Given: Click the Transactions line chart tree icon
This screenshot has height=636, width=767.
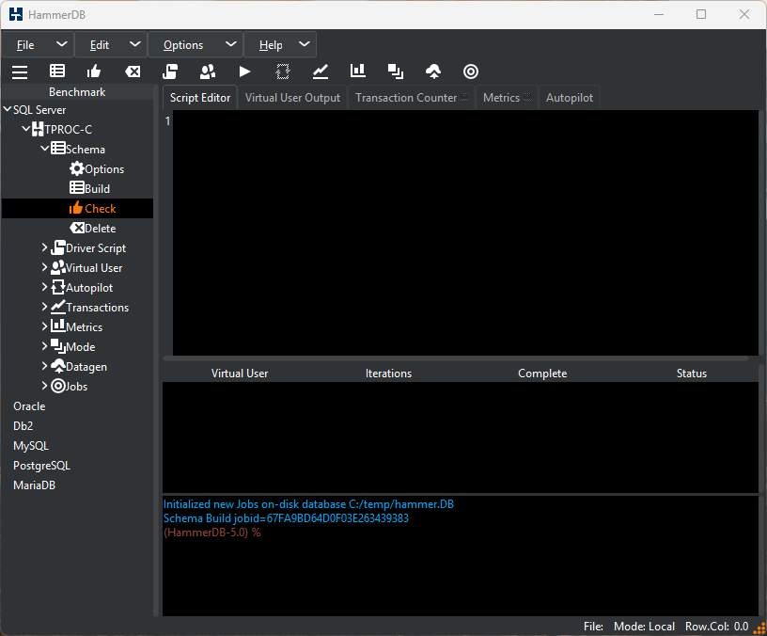Looking at the screenshot, I should coord(58,307).
